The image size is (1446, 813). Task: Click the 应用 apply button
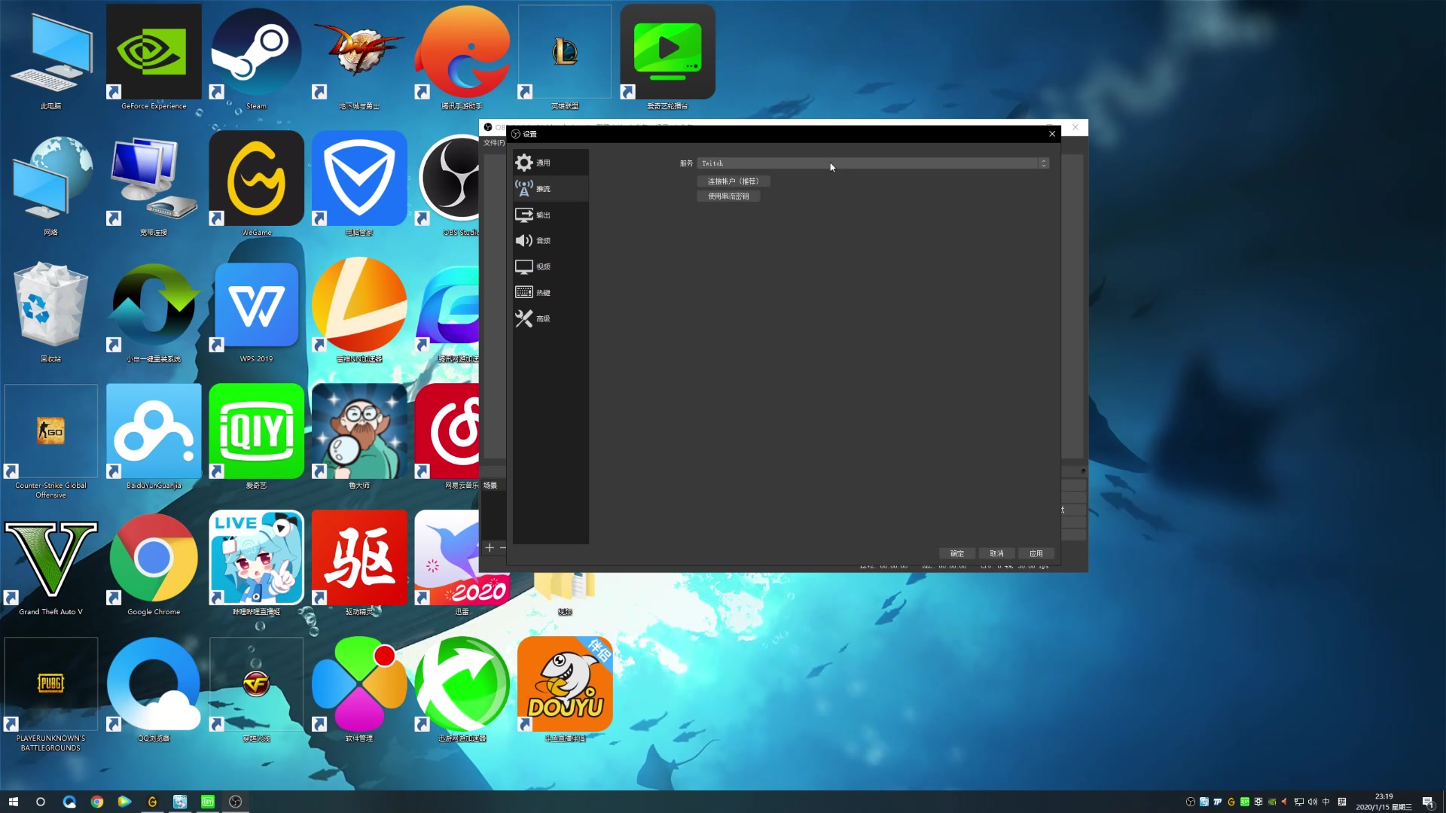1036,553
